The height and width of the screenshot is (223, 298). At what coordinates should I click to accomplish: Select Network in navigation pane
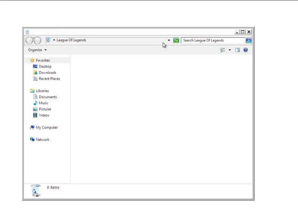tap(42, 140)
